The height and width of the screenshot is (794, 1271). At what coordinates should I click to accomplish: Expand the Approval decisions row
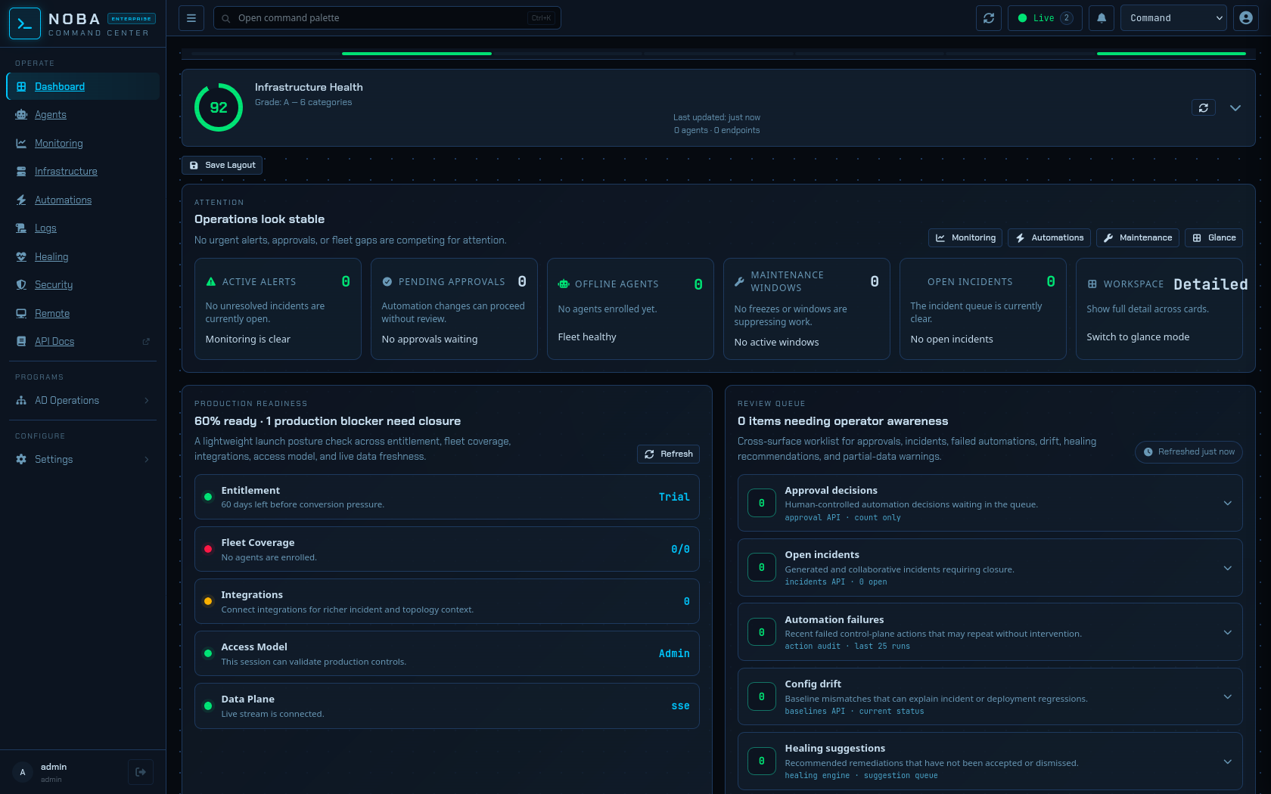(x=990, y=503)
